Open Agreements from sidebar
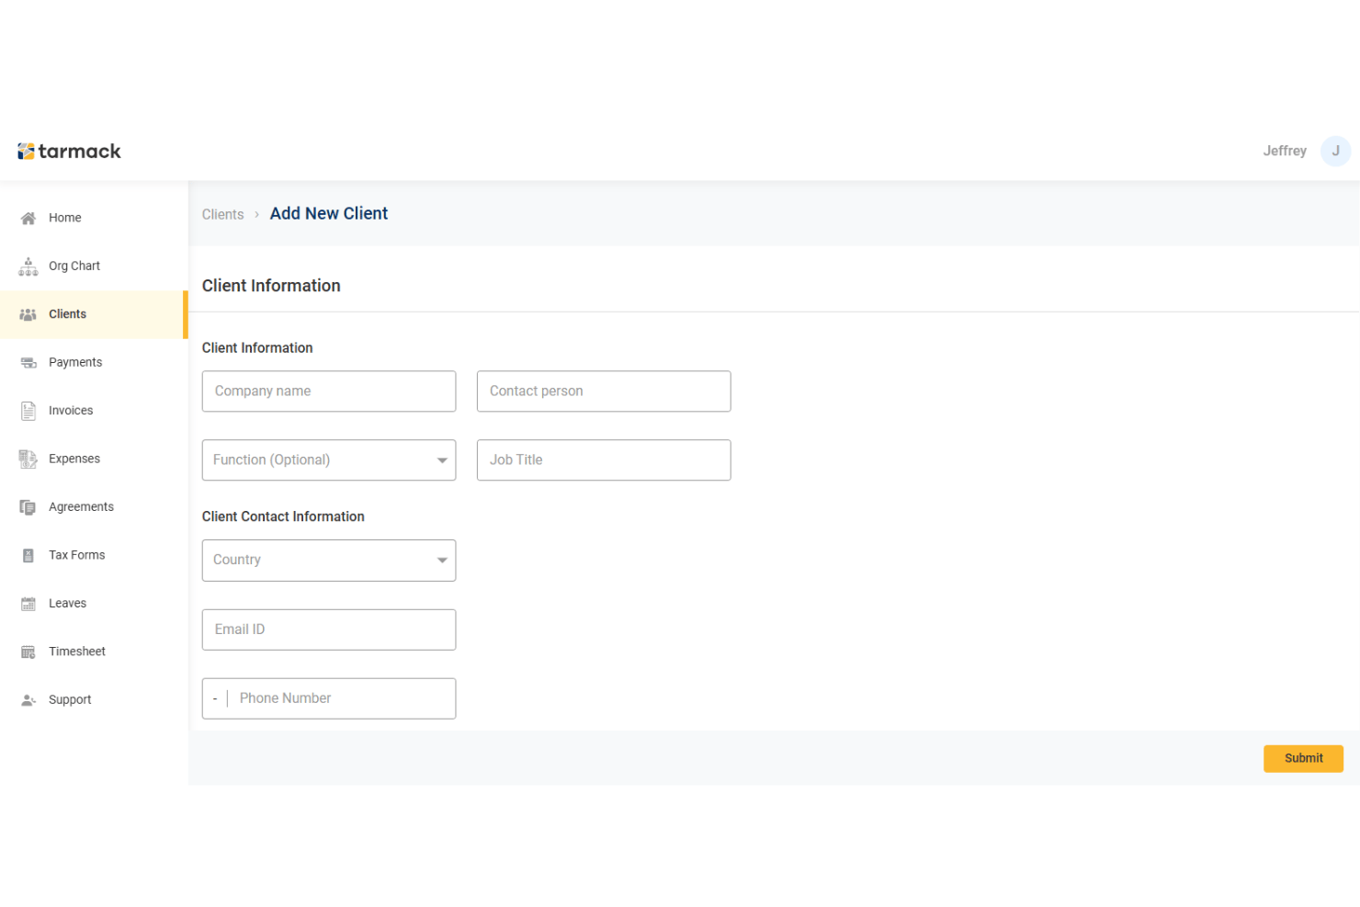Screen dimensions: 1360x907 [x=94, y=507]
